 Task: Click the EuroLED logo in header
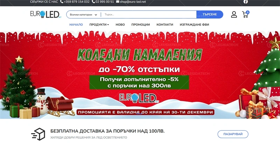click(x=46, y=14)
